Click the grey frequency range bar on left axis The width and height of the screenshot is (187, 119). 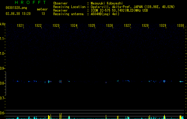click(x=6, y=84)
